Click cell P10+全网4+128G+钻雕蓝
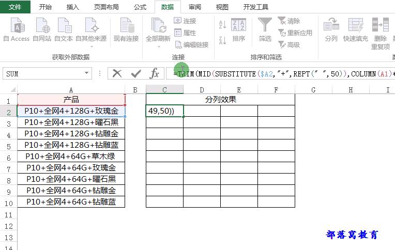 click(71, 145)
